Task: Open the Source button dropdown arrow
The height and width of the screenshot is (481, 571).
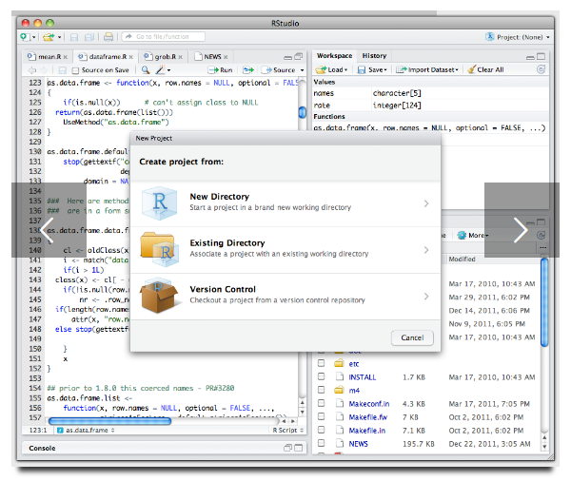Action: pos(302,70)
